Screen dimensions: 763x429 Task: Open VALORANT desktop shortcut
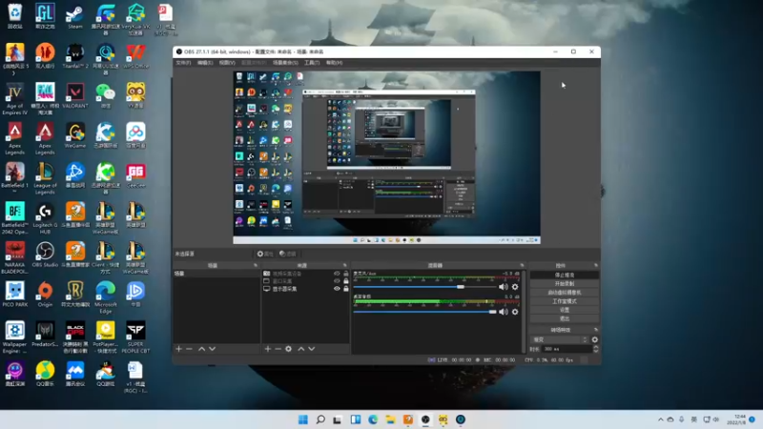[x=75, y=96]
